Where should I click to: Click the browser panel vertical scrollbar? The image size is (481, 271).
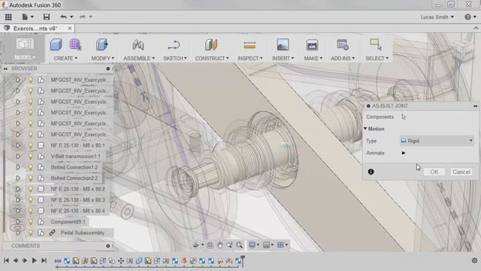pyautogui.click(x=4, y=190)
